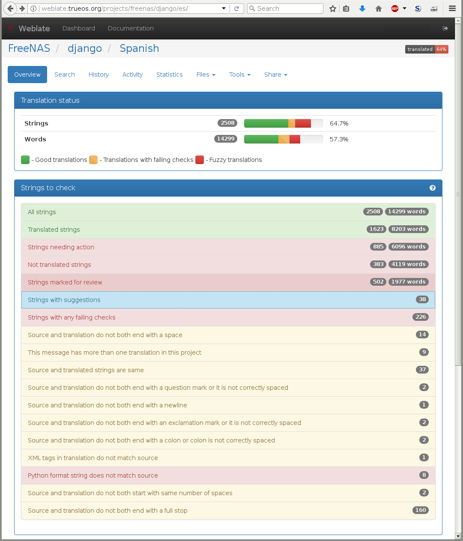Screen dimensions: 463x541
Task: Click inside the browser search field
Action: click(x=285, y=8)
